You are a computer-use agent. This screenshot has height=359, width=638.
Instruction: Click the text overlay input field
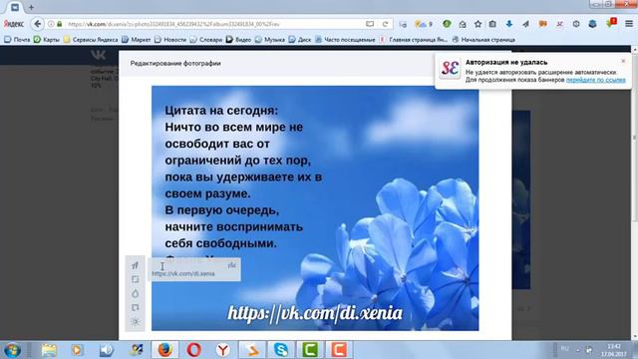point(194,269)
